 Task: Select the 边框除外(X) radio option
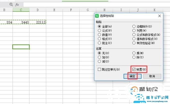coord(134,26)
